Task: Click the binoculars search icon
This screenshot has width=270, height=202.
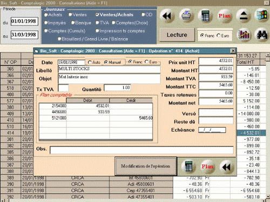Action: coord(262,34)
